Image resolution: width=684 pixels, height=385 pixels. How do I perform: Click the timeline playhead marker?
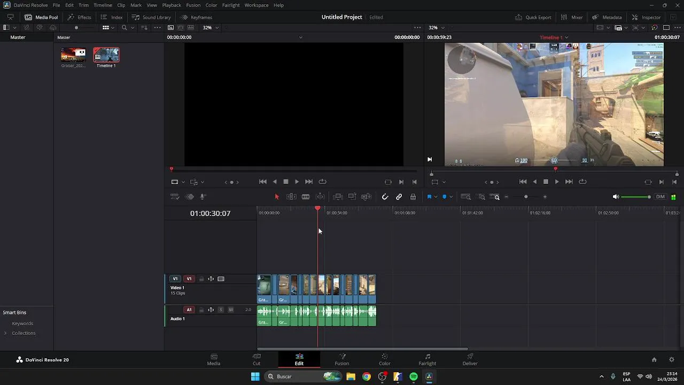point(317,208)
